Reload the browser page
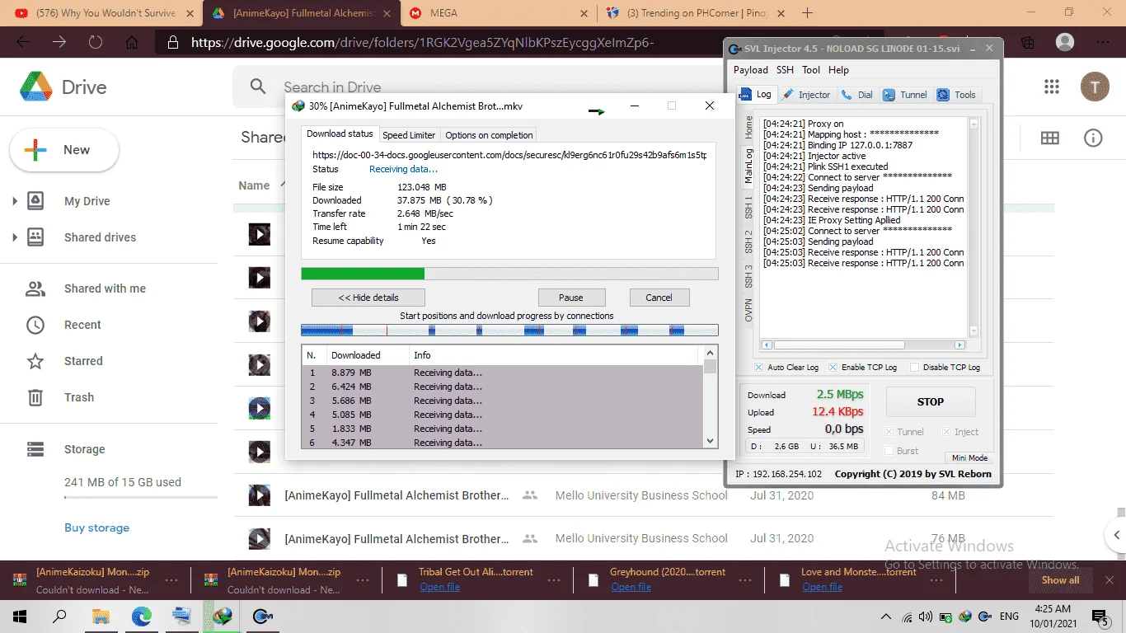This screenshot has width=1126, height=633. 96,42
